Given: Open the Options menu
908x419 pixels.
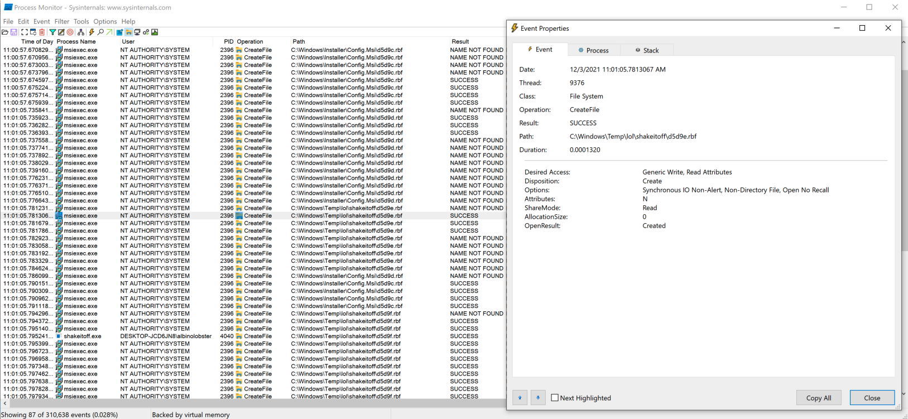Looking at the screenshot, I should (x=105, y=21).
